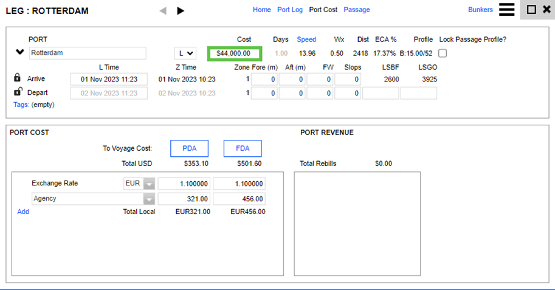Click the PDA button
Image resolution: width=555 pixels, height=290 pixels.
click(189, 148)
